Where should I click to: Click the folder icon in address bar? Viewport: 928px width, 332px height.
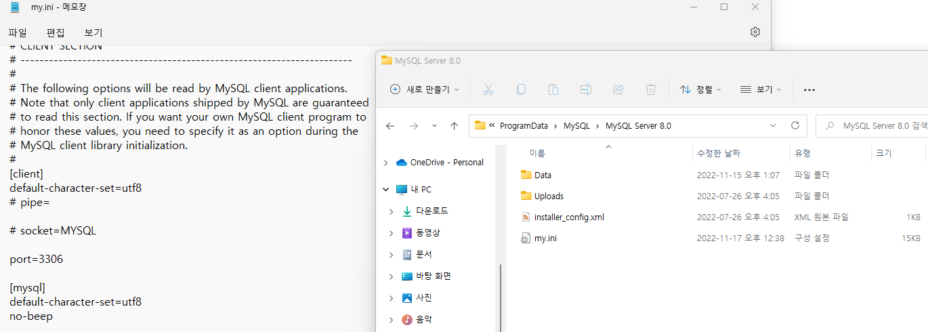[480, 125]
